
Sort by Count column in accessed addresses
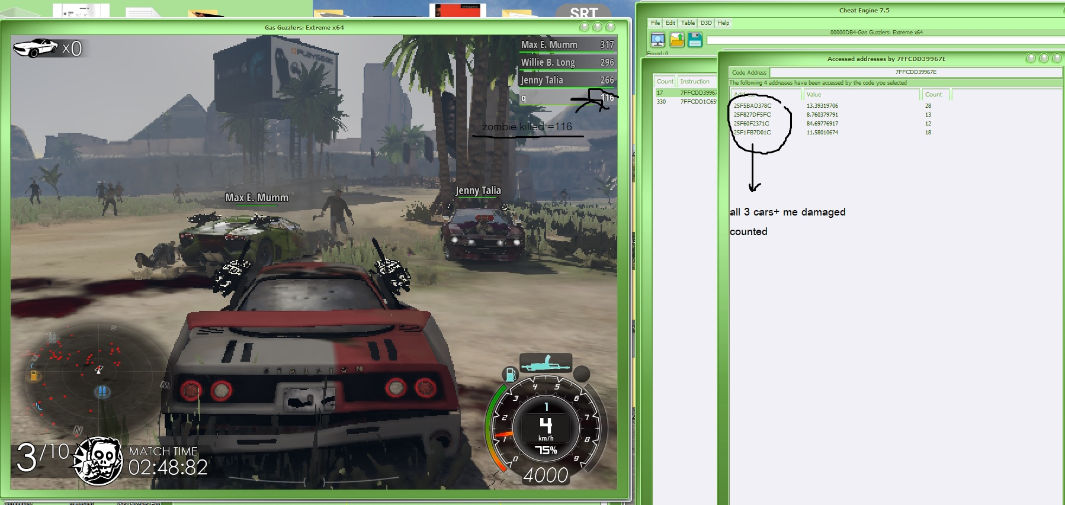[934, 95]
